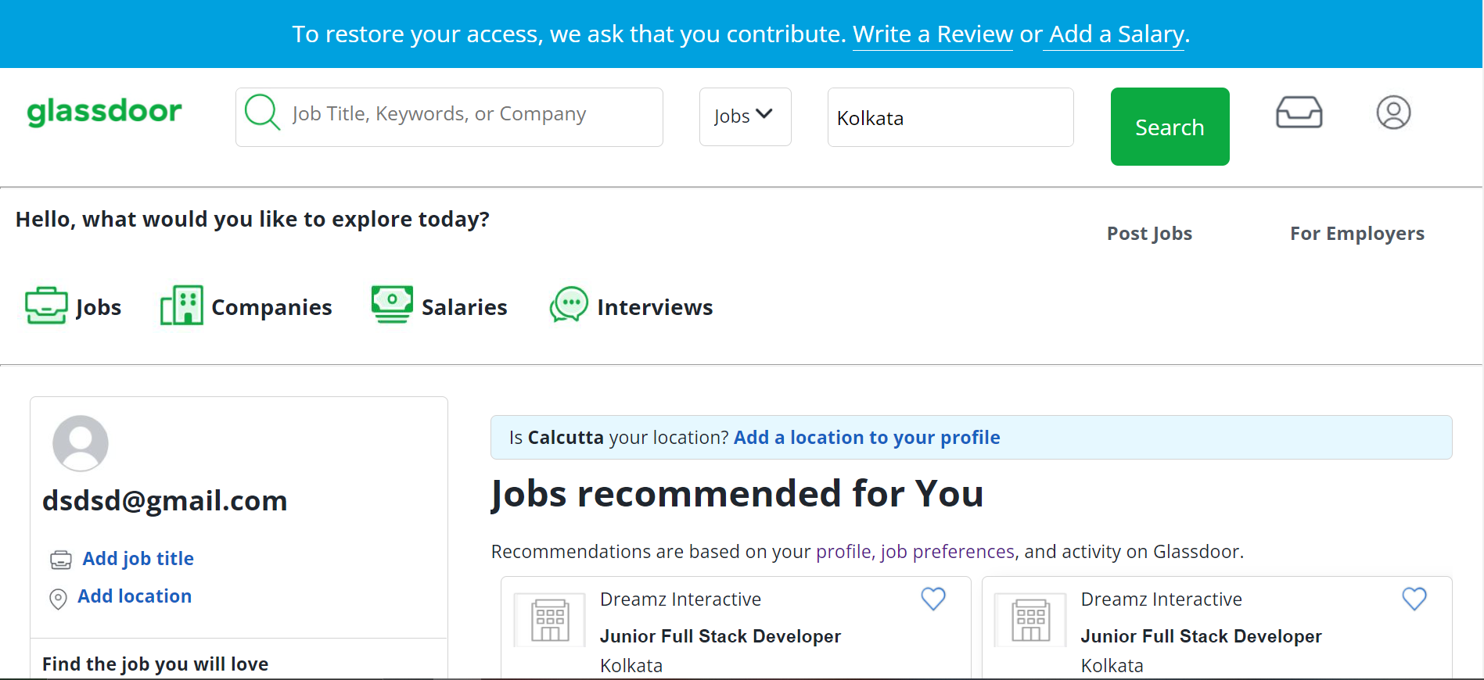1484x680 pixels.
Task: Click the Glassdoor logo
Action: click(104, 113)
